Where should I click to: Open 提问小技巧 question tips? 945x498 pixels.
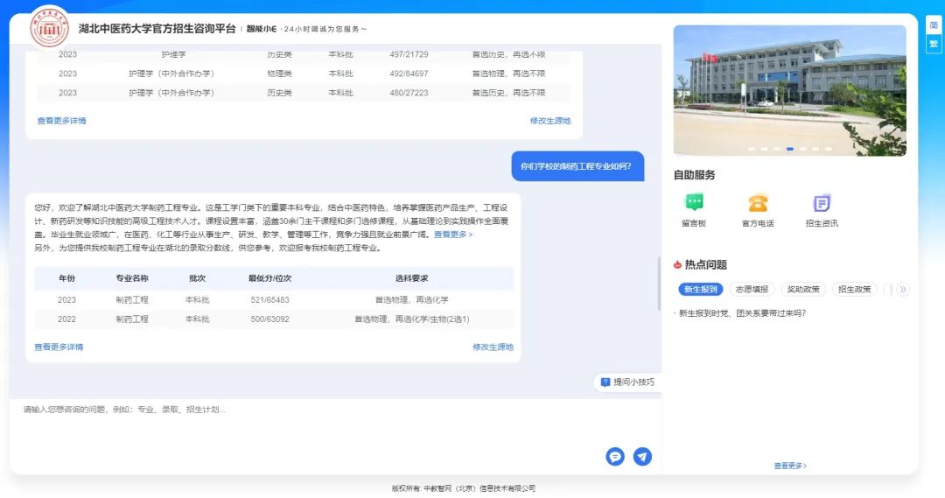627,382
